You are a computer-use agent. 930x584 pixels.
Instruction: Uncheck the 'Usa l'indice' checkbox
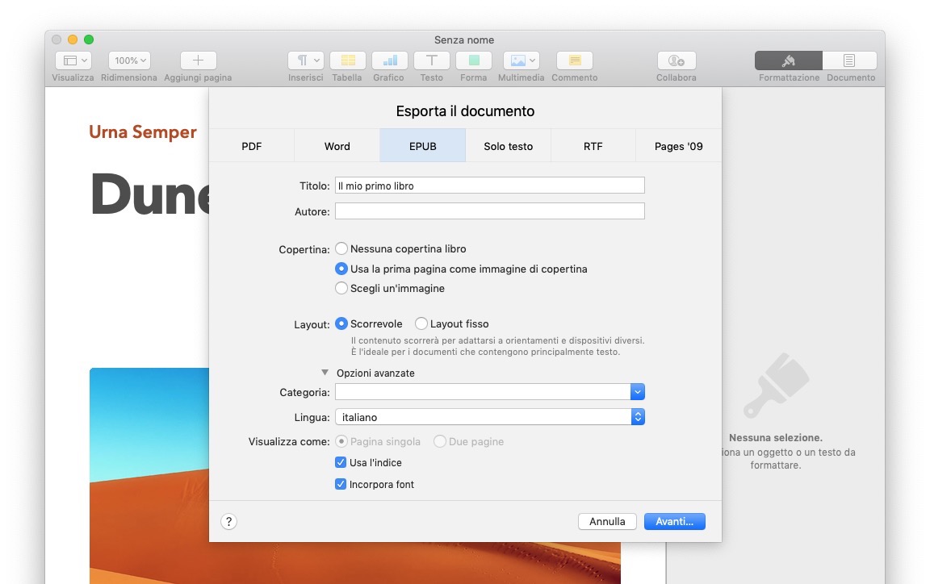[x=341, y=463]
